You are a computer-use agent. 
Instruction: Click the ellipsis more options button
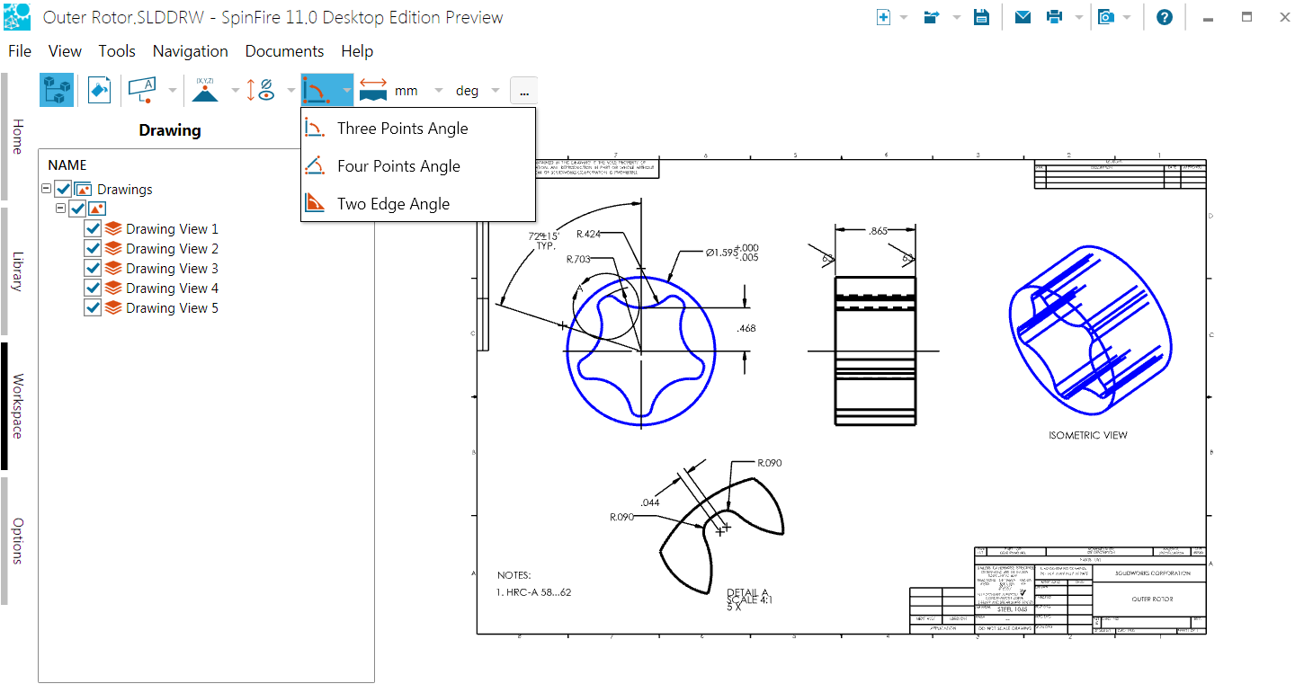click(x=523, y=90)
